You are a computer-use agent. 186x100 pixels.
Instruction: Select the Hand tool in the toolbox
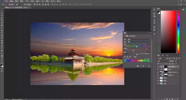tap(2, 56)
